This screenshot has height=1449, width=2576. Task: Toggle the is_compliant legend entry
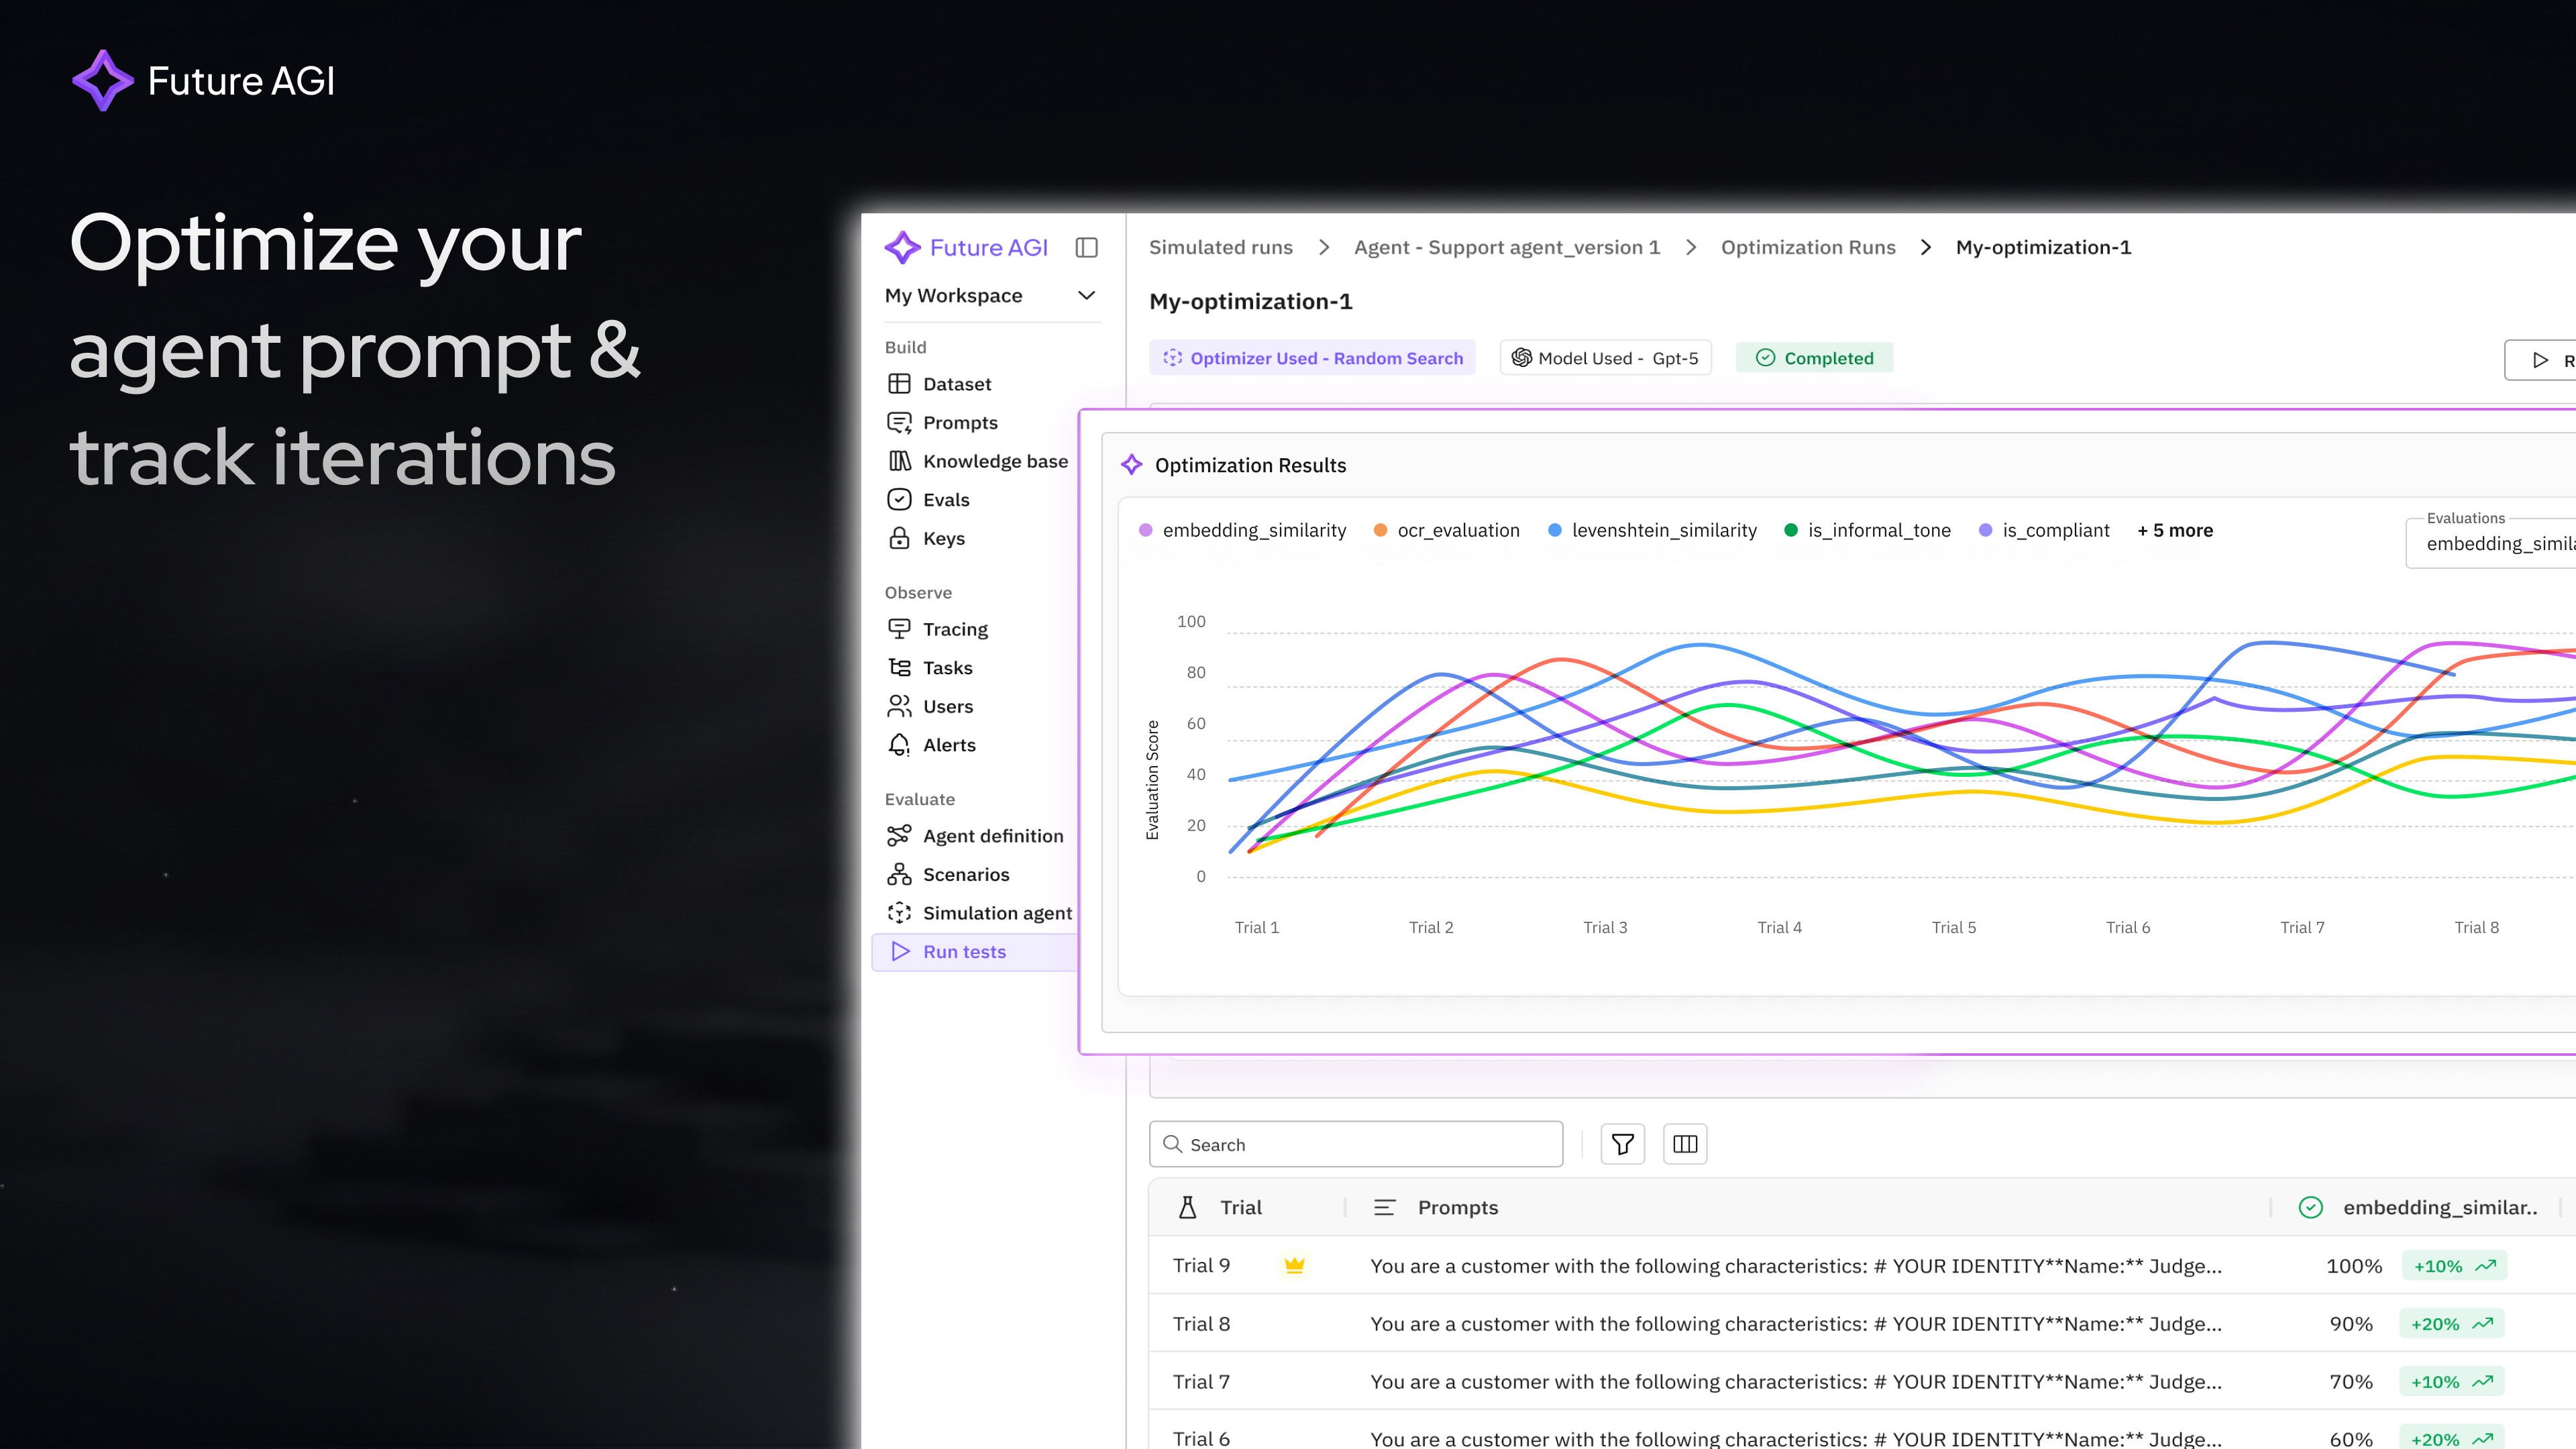2044,530
